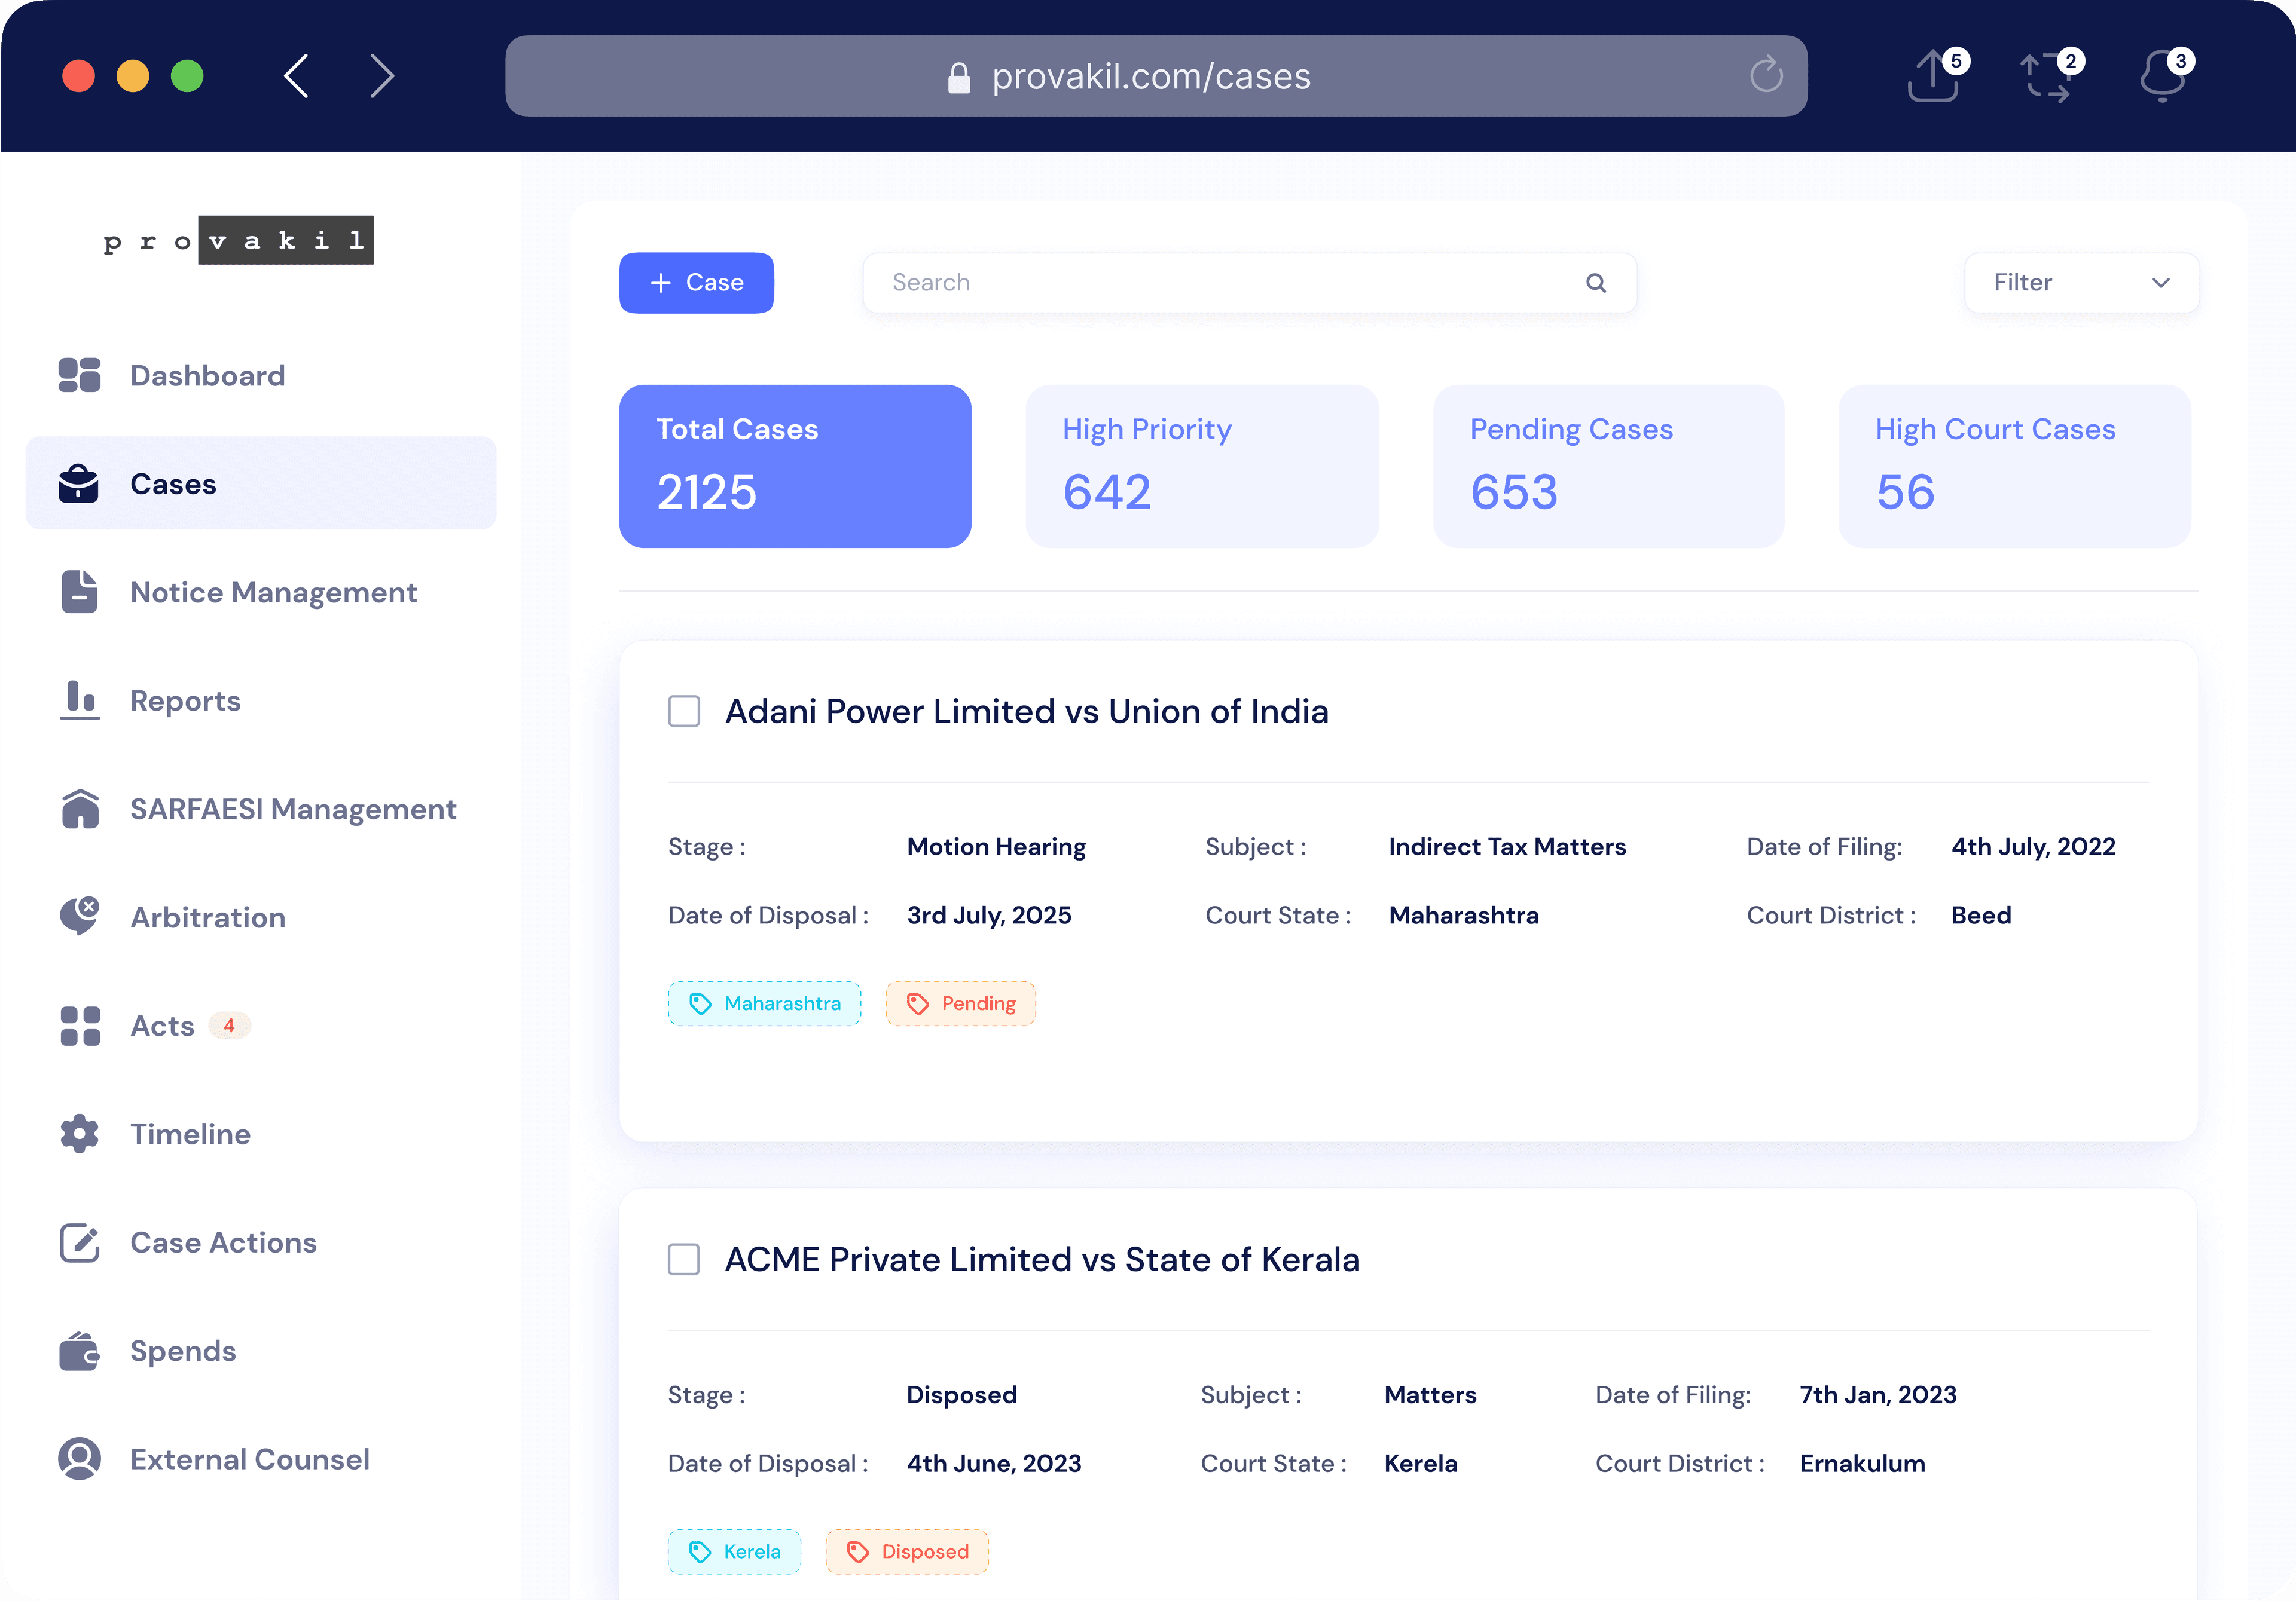
Task: Click the 'Ernakulum' court district value
Action: (x=1862, y=1463)
